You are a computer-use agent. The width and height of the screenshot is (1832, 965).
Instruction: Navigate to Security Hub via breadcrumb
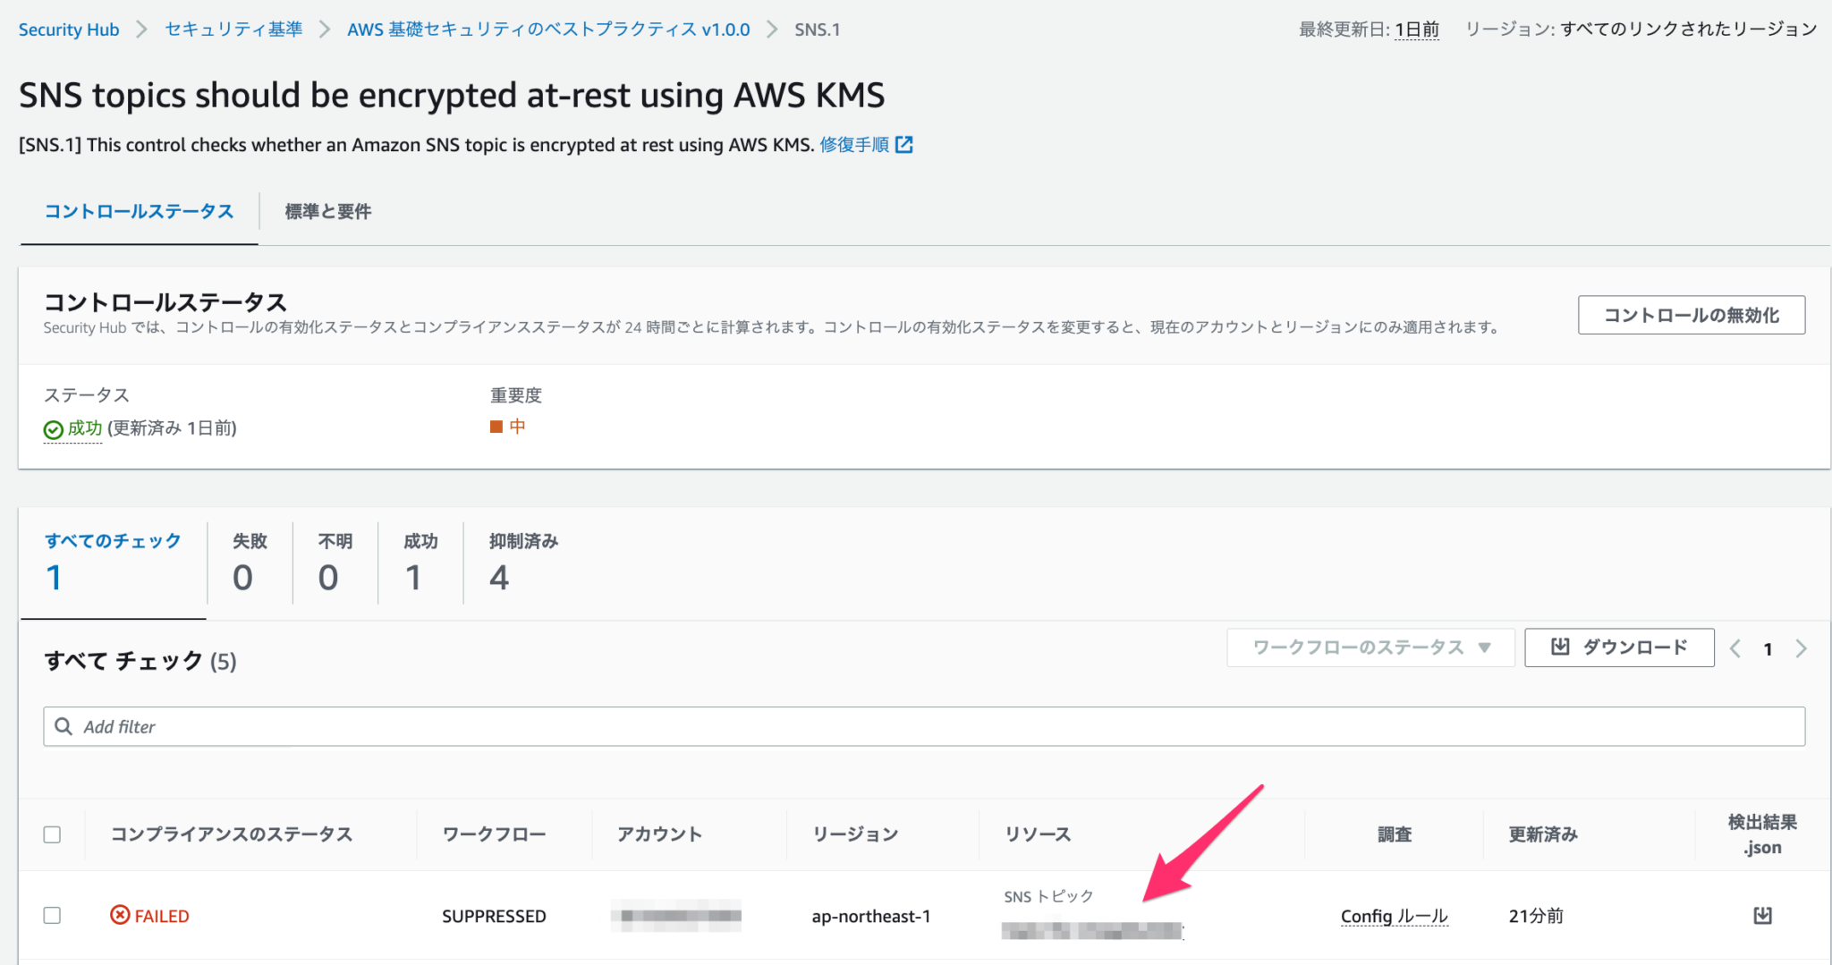(69, 29)
